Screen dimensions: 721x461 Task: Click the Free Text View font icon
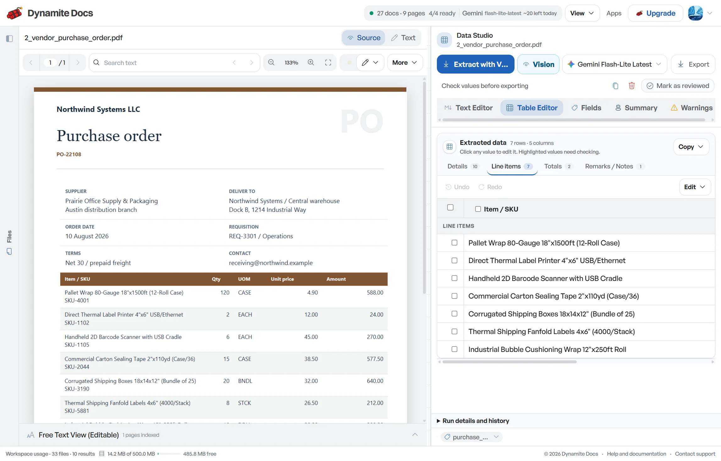(x=30, y=435)
